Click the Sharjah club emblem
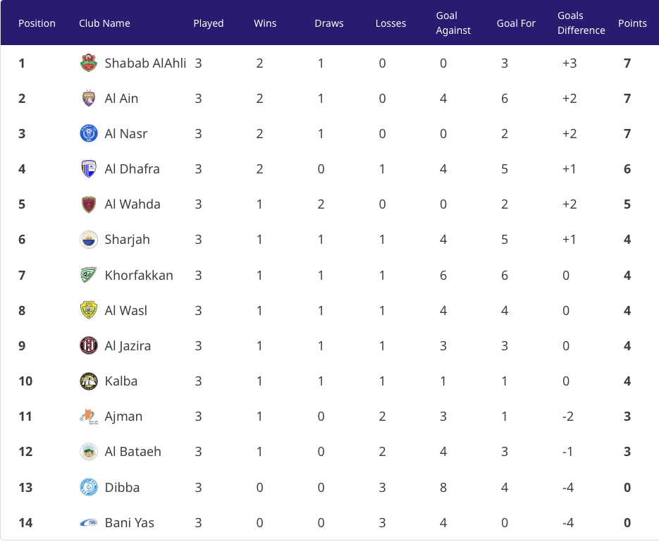Screen dimensions: 659x542 click(x=89, y=240)
